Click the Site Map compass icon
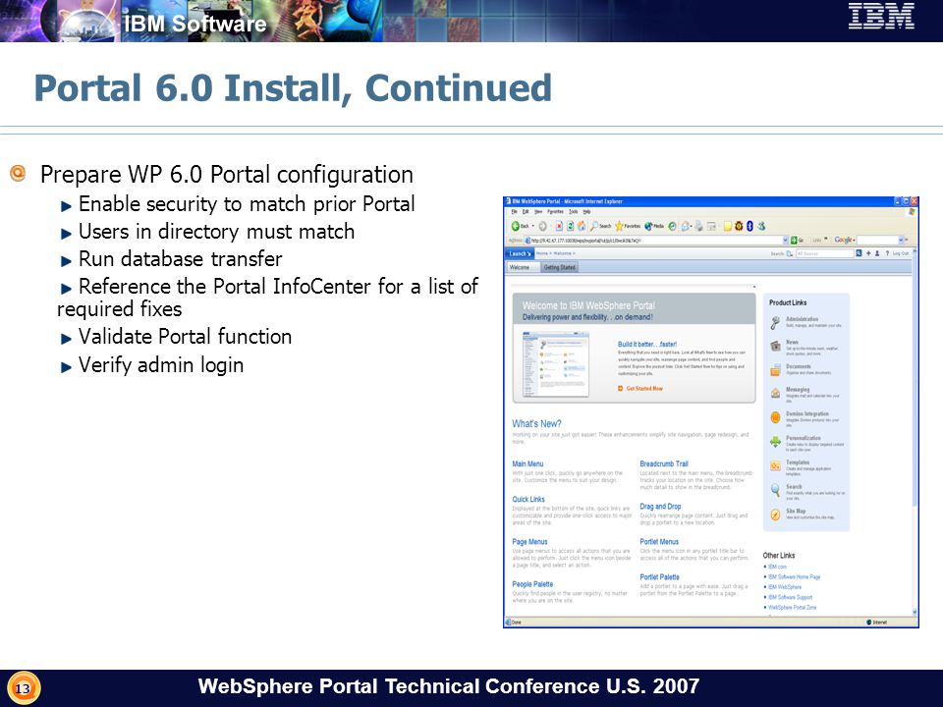Image resolution: width=943 pixels, height=707 pixels. (775, 515)
